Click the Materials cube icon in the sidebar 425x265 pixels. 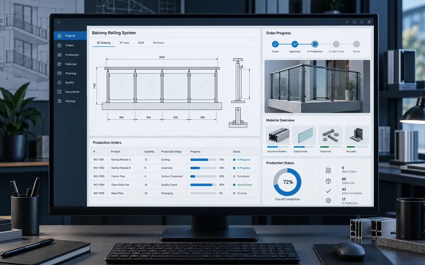click(59, 64)
